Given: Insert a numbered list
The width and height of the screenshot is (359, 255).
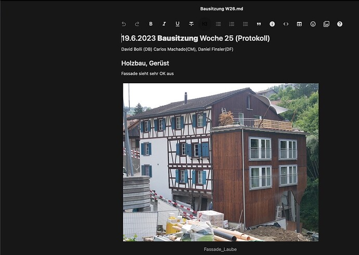Looking at the screenshot, I should pos(232,24).
